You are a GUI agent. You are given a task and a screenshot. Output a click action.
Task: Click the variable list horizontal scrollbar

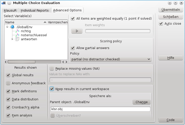click(34, 62)
